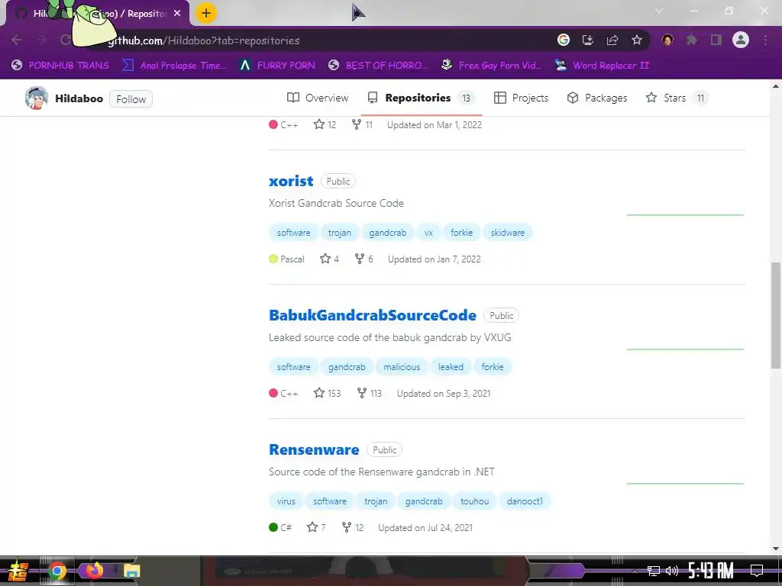Open the xorist repository

tap(291, 181)
